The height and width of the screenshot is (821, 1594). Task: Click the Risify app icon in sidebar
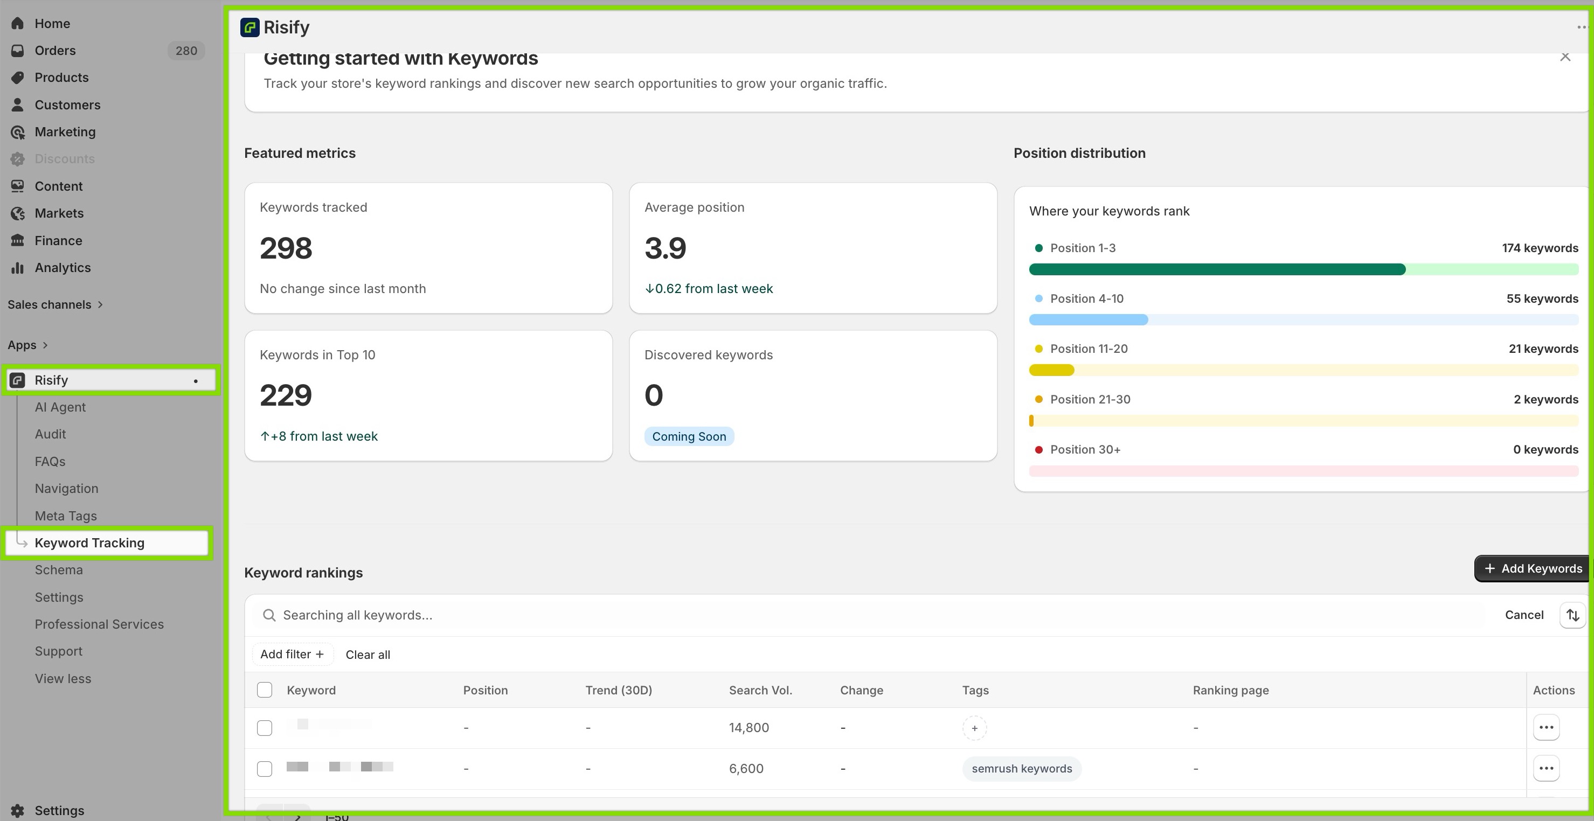point(17,380)
